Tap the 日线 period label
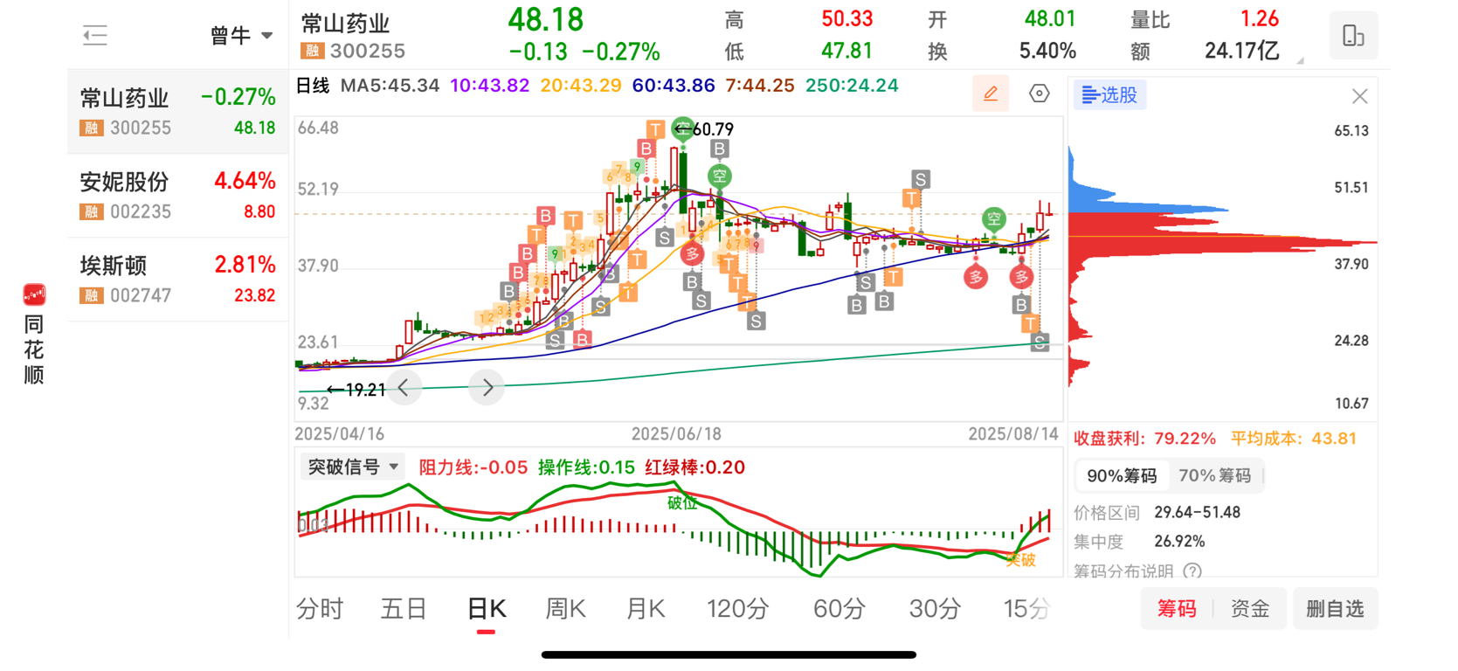1458x671 pixels. pyautogui.click(x=313, y=86)
